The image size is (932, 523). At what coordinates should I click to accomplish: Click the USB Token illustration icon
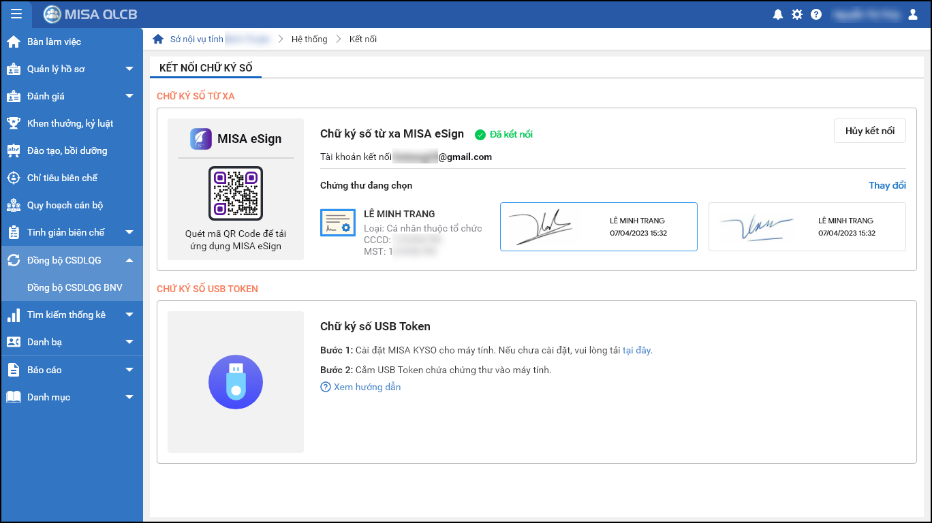coord(236,382)
